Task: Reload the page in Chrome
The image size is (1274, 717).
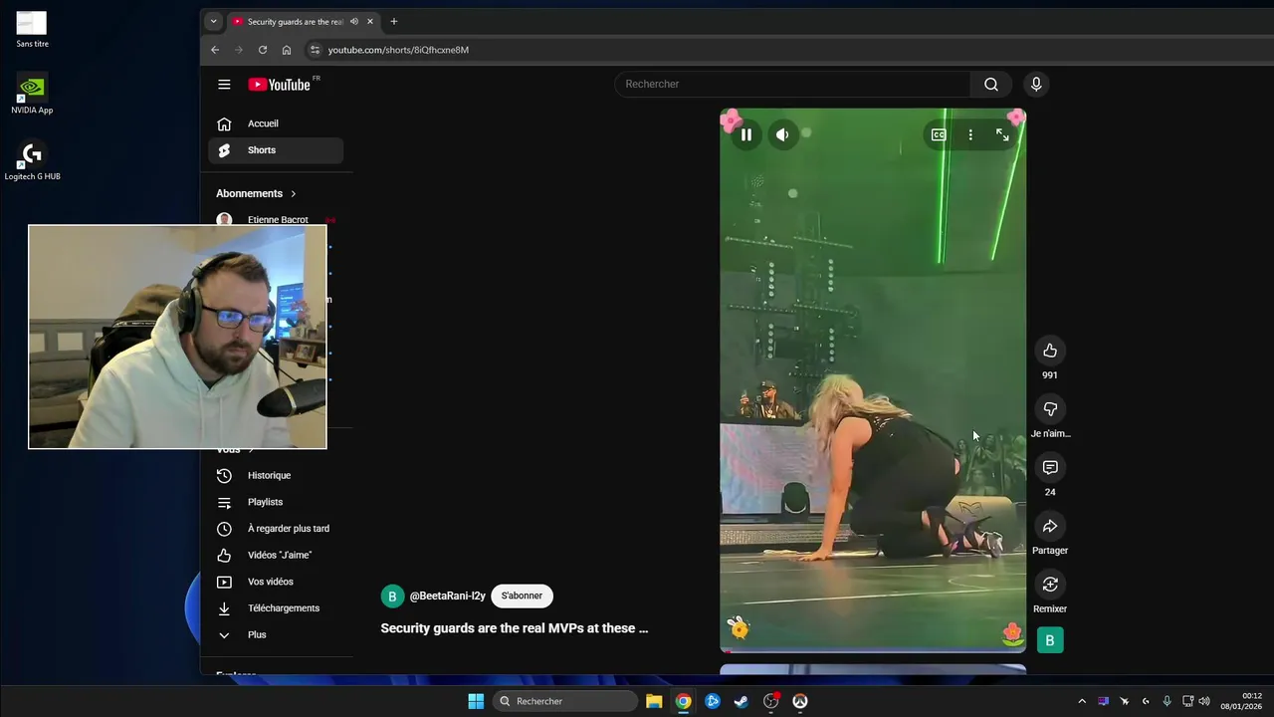Action: click(263, 50)
